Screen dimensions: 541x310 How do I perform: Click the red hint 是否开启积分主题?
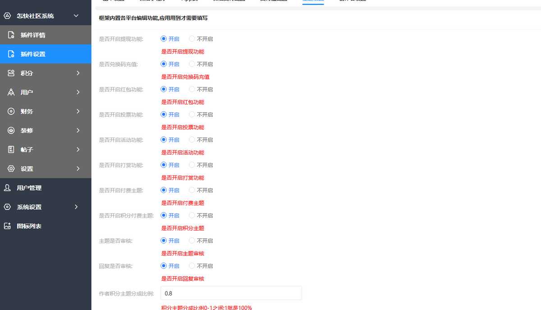coord(183,228)
